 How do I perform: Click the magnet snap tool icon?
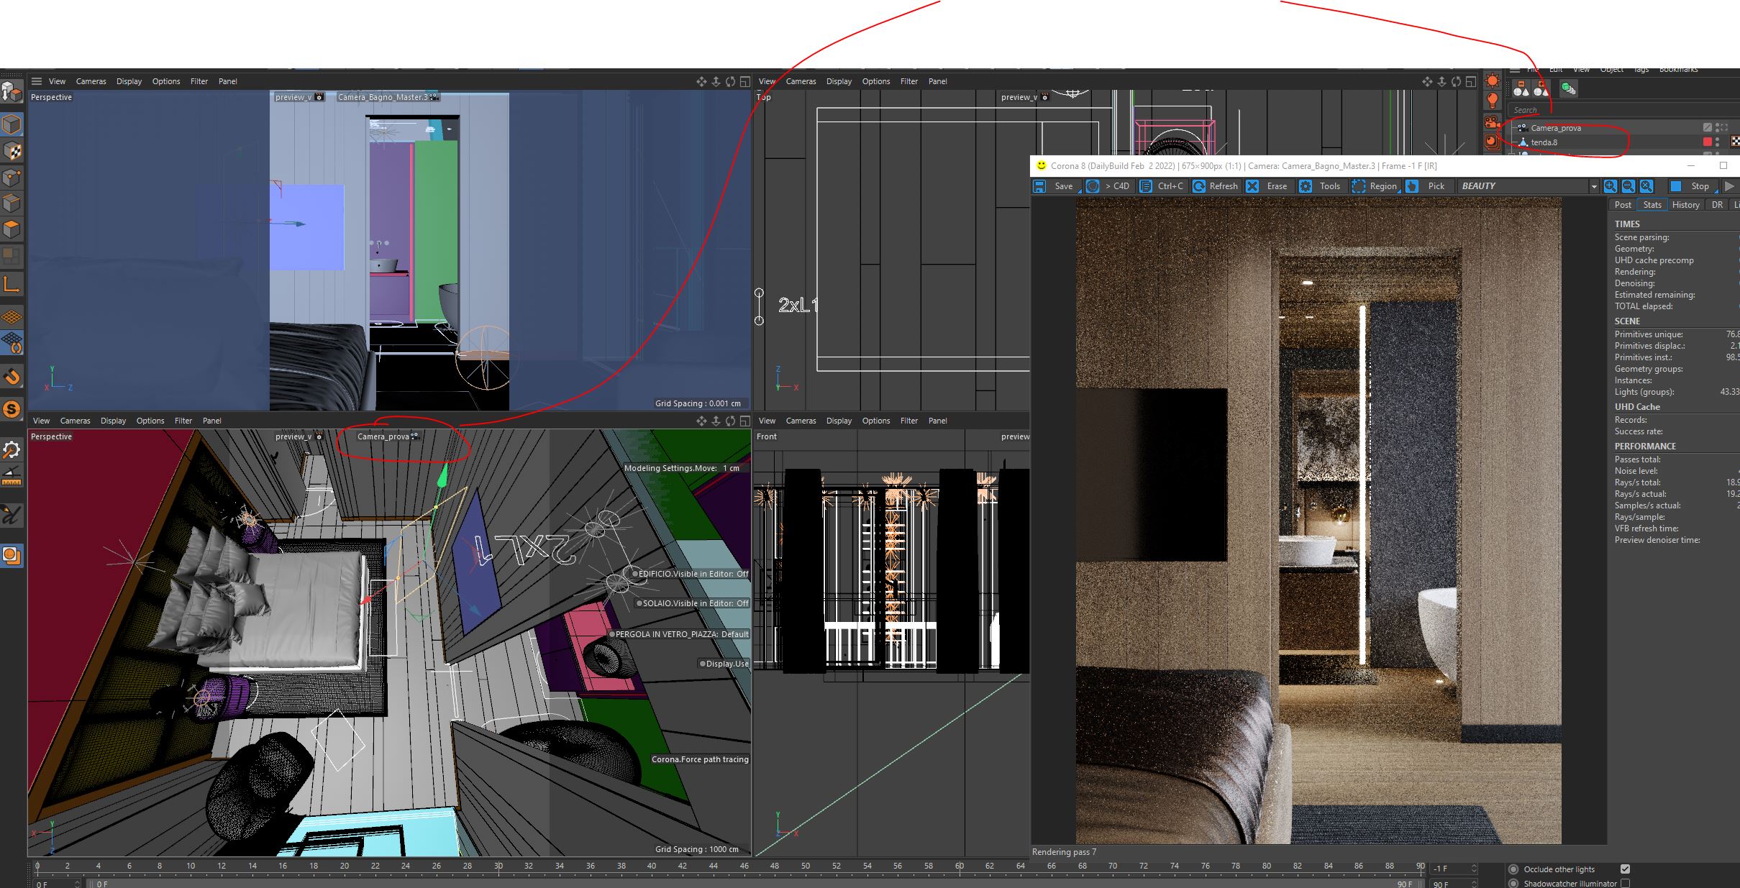pyautogui.click(x=12, y=377)
